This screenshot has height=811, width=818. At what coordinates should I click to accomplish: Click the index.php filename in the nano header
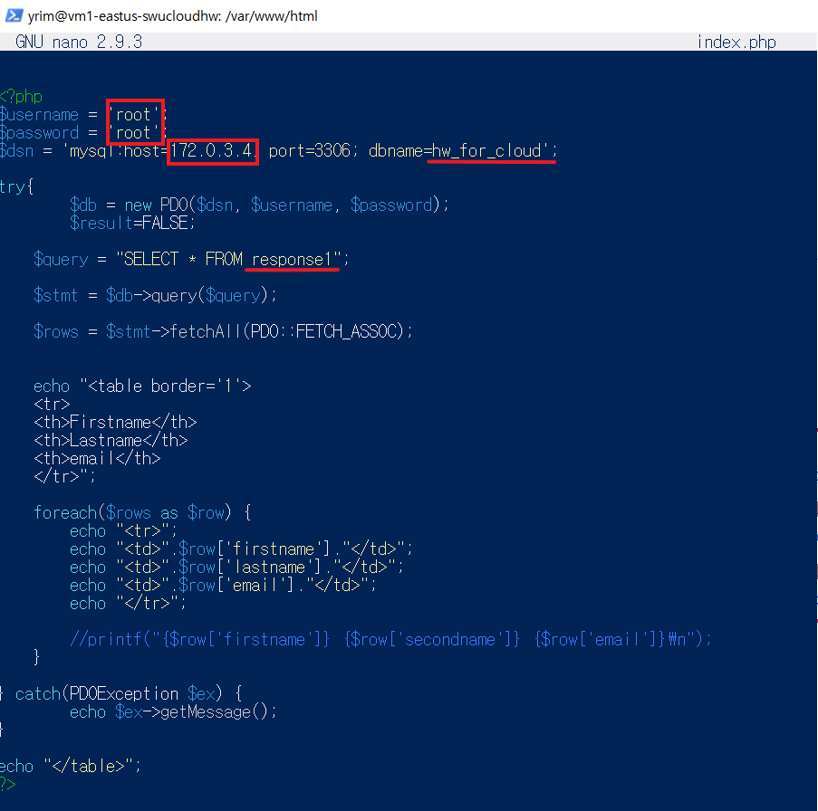(736, 42)
